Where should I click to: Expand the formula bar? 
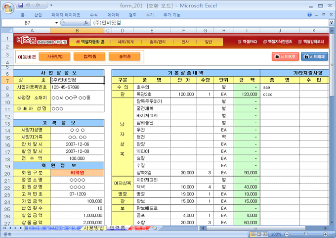pos(331,23)
